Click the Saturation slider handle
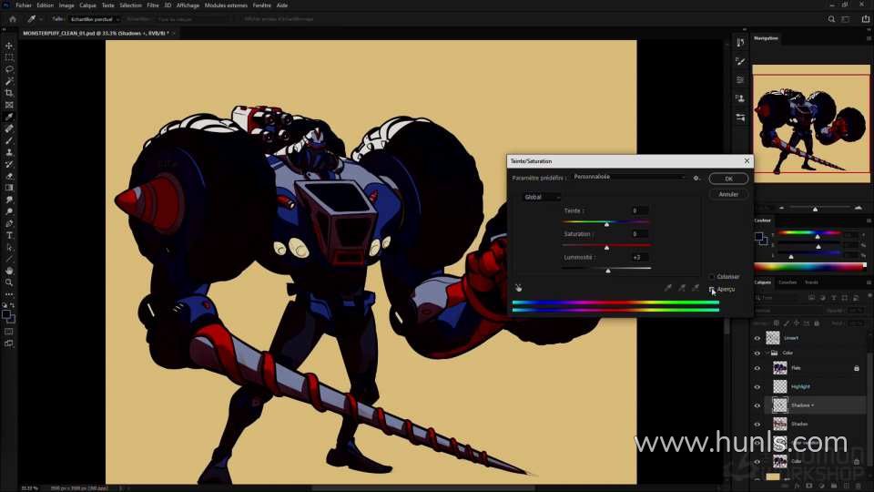874x492 pixels. (607, 248)
